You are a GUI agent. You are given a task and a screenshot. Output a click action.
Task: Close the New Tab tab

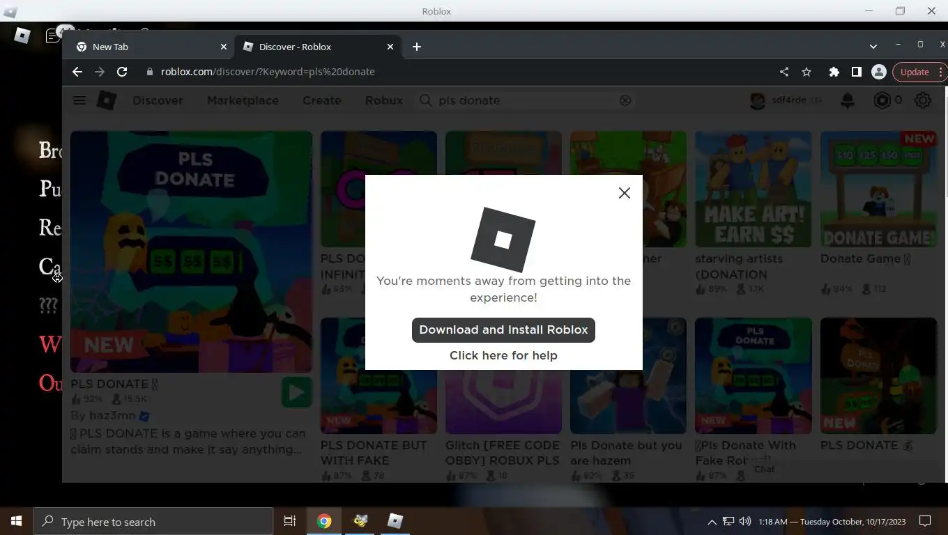pos(223,47)
